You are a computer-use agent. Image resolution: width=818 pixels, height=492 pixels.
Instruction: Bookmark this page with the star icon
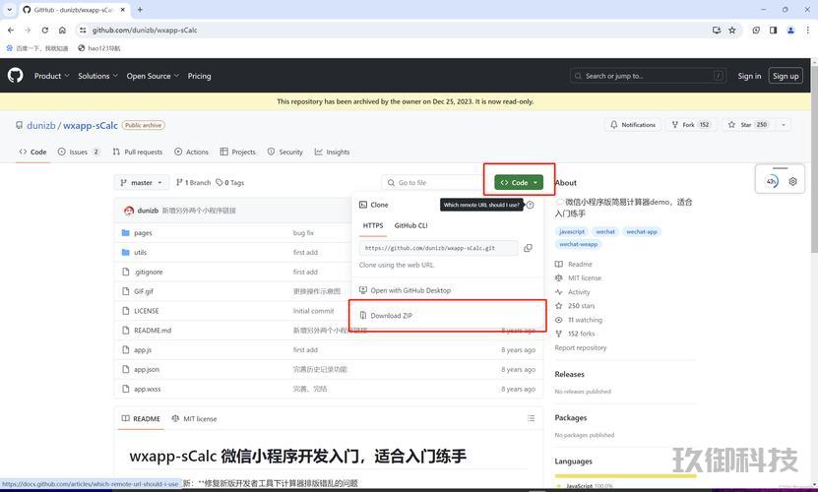pos(732,31)
